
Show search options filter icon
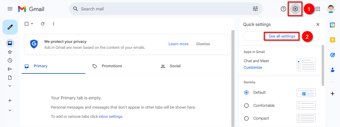(255, 9)
